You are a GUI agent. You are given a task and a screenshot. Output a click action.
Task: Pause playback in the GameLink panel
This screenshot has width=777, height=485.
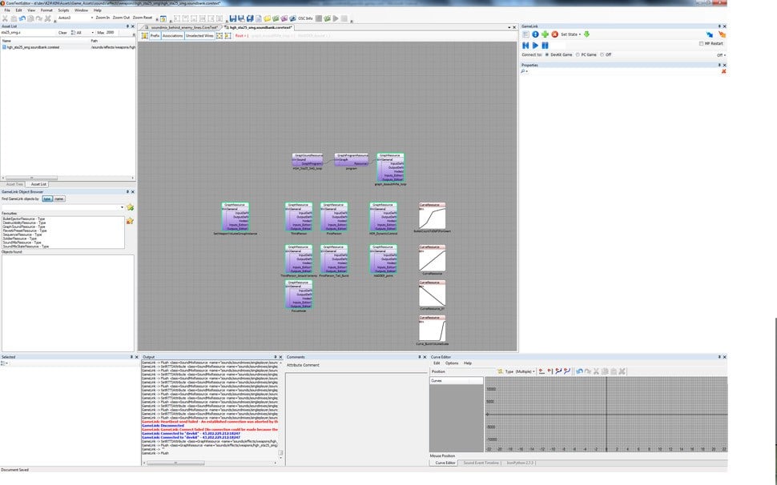click(546, 45)
